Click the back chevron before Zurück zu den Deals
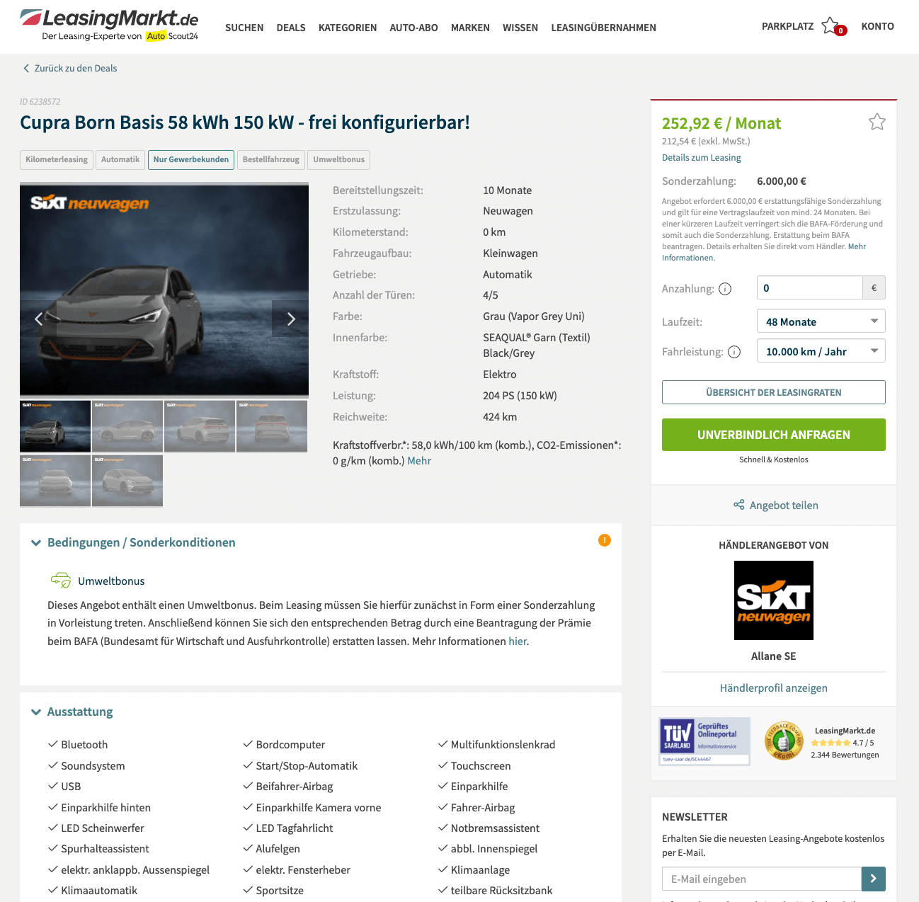This screenshot has width=919, height=902. (x=26, y=68)
